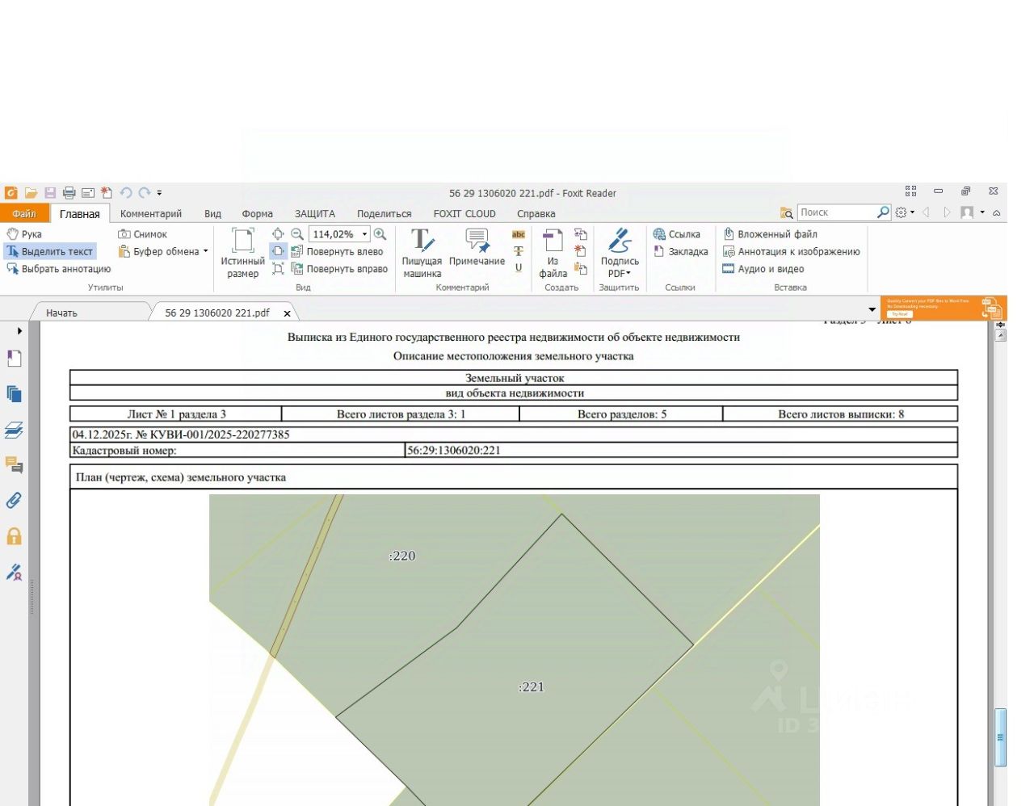Toggle the fit page view button
This screenshot has height=806, width=1034.
pyautogui.click(x=278, y=234)
